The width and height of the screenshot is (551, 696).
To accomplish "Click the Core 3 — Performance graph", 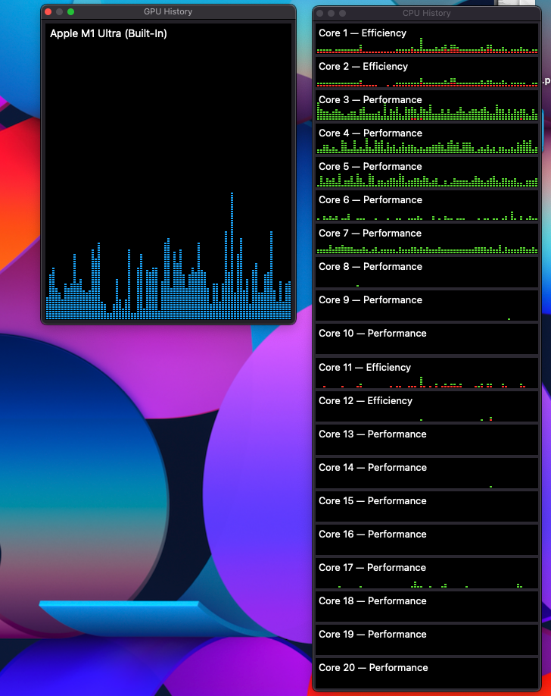I will pyautogui.click(x=426, y=107).
